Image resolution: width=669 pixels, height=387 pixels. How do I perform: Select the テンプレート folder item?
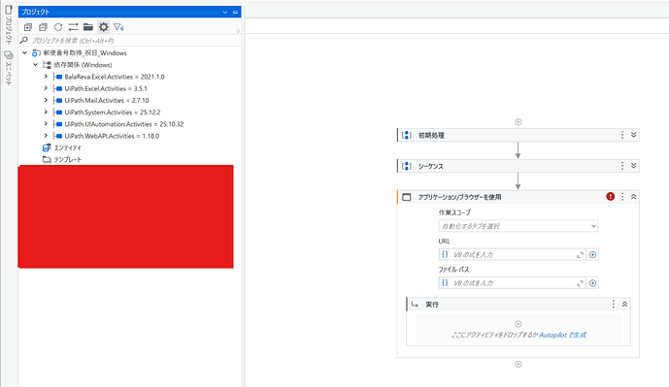67,160
